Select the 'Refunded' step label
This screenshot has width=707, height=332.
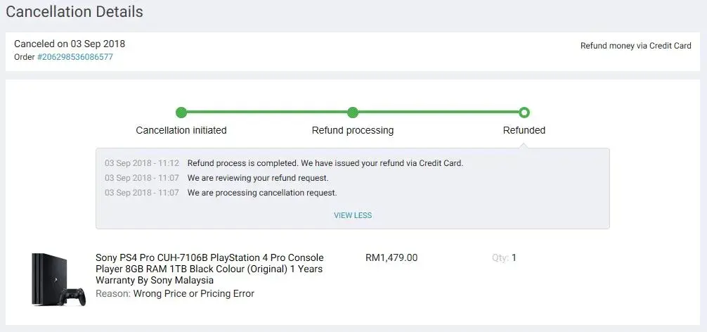coord(524,130)
